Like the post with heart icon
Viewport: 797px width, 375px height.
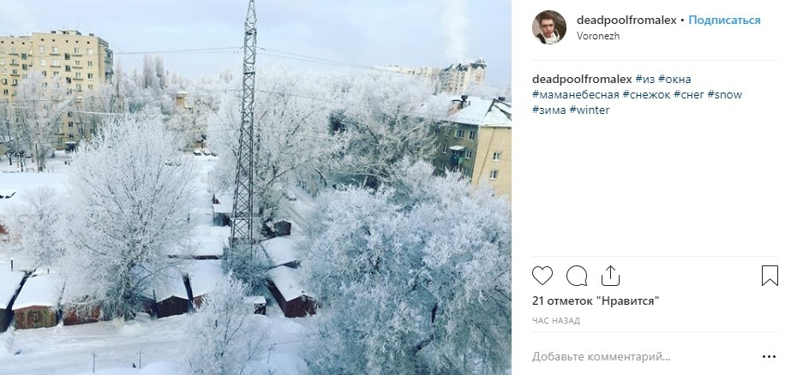point(542,276)
